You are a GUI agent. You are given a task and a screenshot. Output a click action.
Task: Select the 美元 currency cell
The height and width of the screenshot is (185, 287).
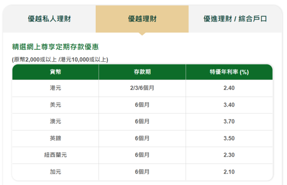(x=55, y=105)
